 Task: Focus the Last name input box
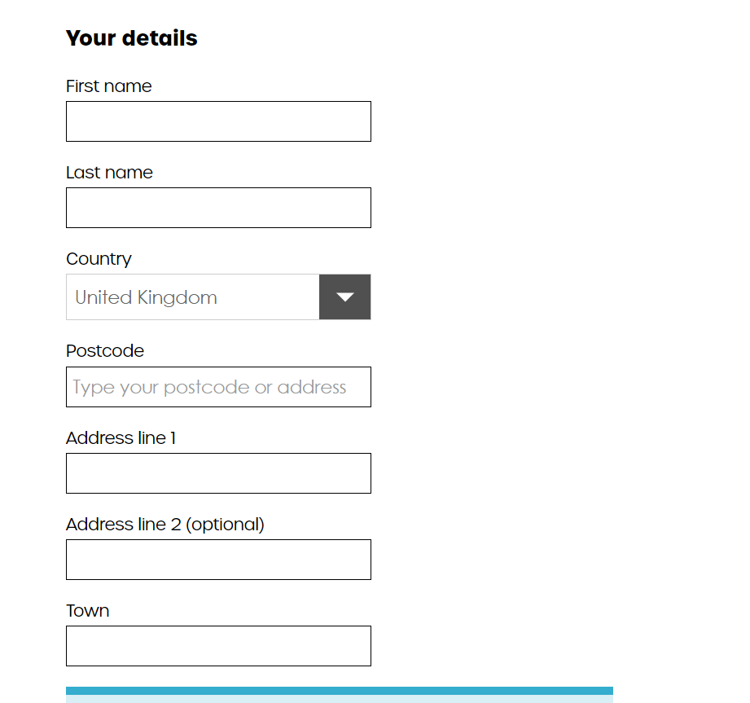click(218, 208)
